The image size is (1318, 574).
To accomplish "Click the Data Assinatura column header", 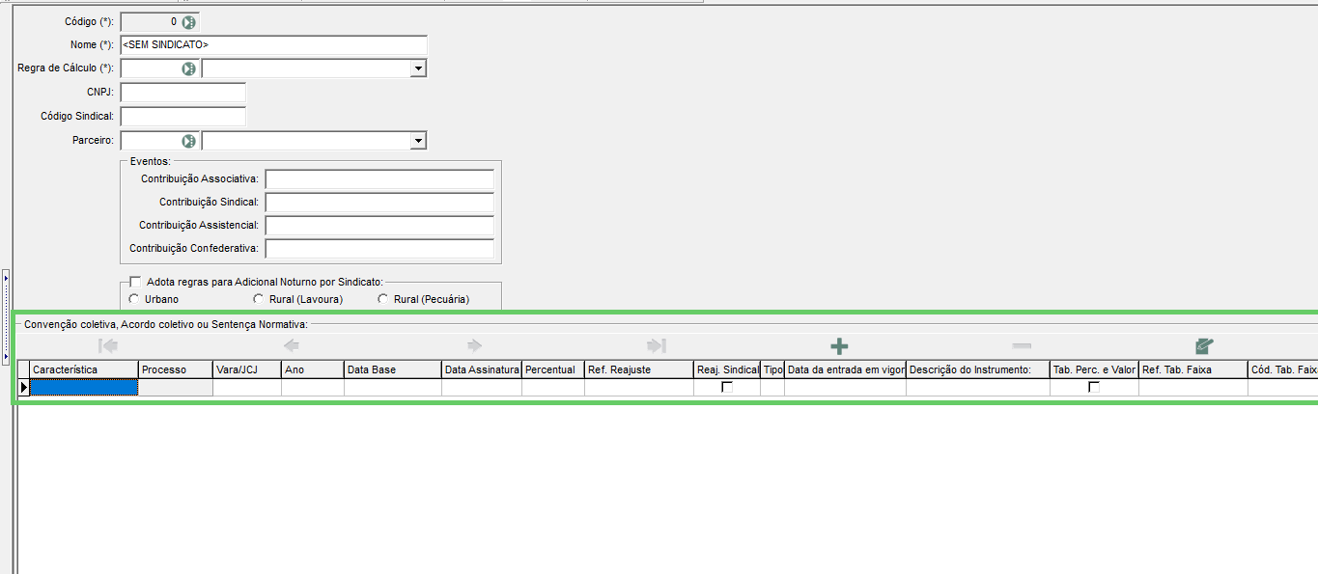I will (482, 369).
